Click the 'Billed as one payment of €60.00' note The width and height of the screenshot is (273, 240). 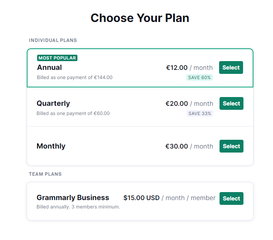pyautogui.click(x=73, y=113)
